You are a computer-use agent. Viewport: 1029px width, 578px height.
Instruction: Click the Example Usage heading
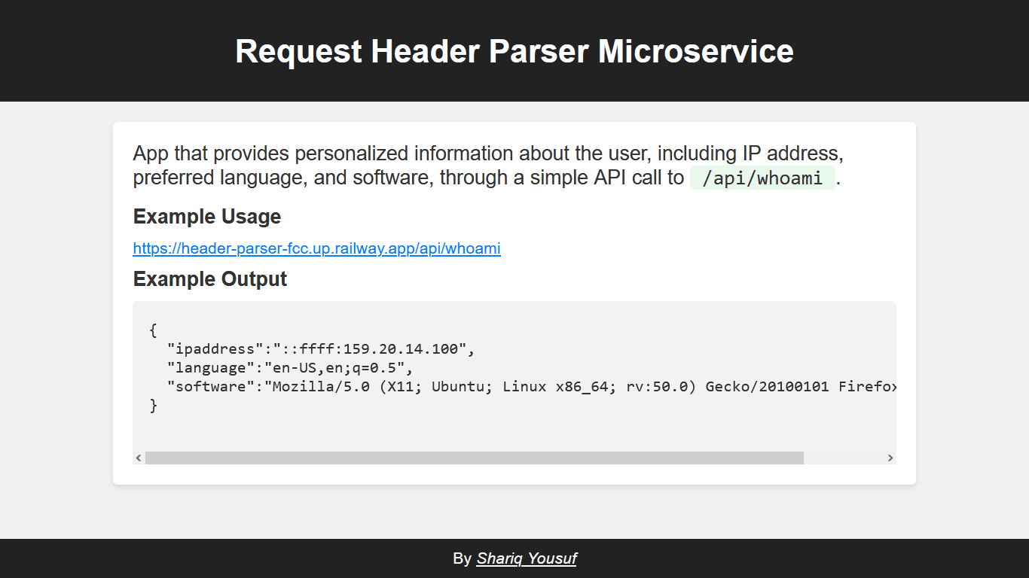coord(207,217)
